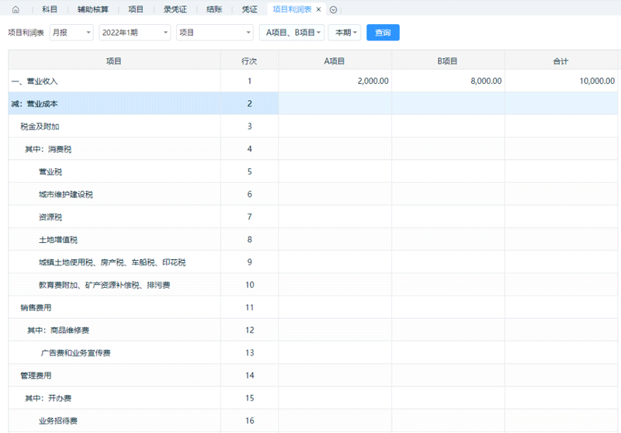Click the A项目 column header
The width and height of the screenshot is (621, 433).
click(x=335, y=61)
